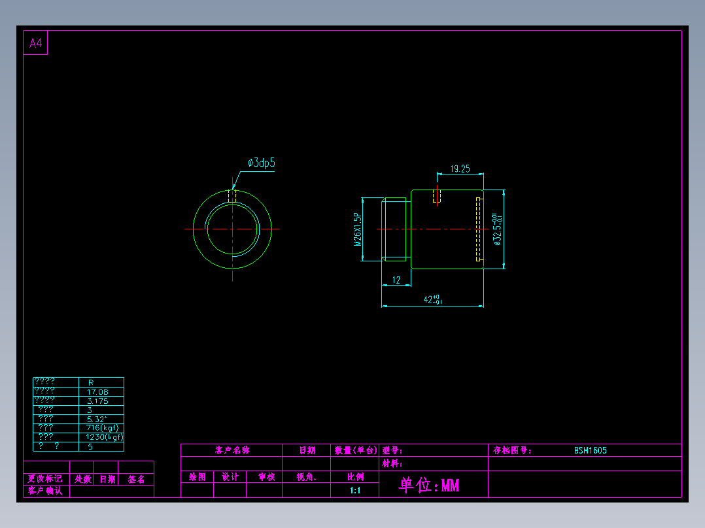Viewport: 705px width, 528px height.
Task: Select the 型号: label
Action: coord(392,450)
